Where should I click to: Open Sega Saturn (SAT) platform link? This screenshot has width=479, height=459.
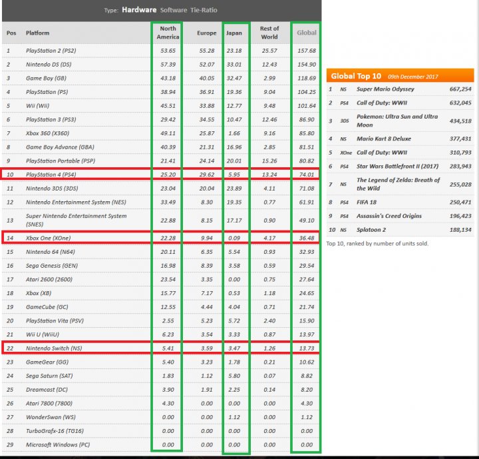pyautogui.click(x=49, y=376)
